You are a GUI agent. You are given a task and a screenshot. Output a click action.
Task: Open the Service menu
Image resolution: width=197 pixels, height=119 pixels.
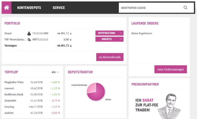coord(59,8)
